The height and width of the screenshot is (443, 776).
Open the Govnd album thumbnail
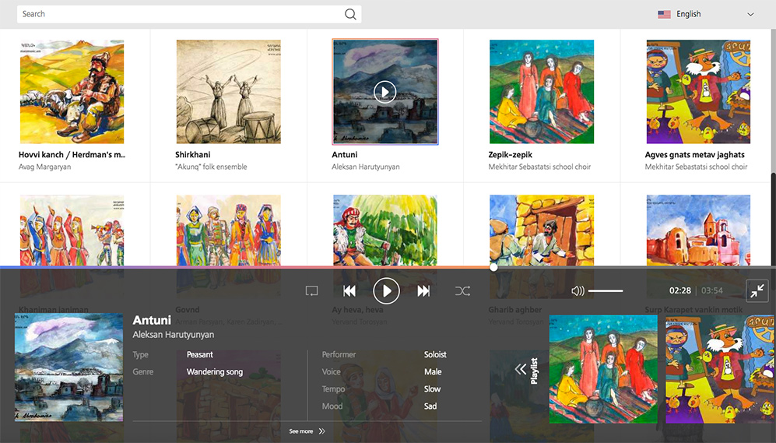(229, 230)
